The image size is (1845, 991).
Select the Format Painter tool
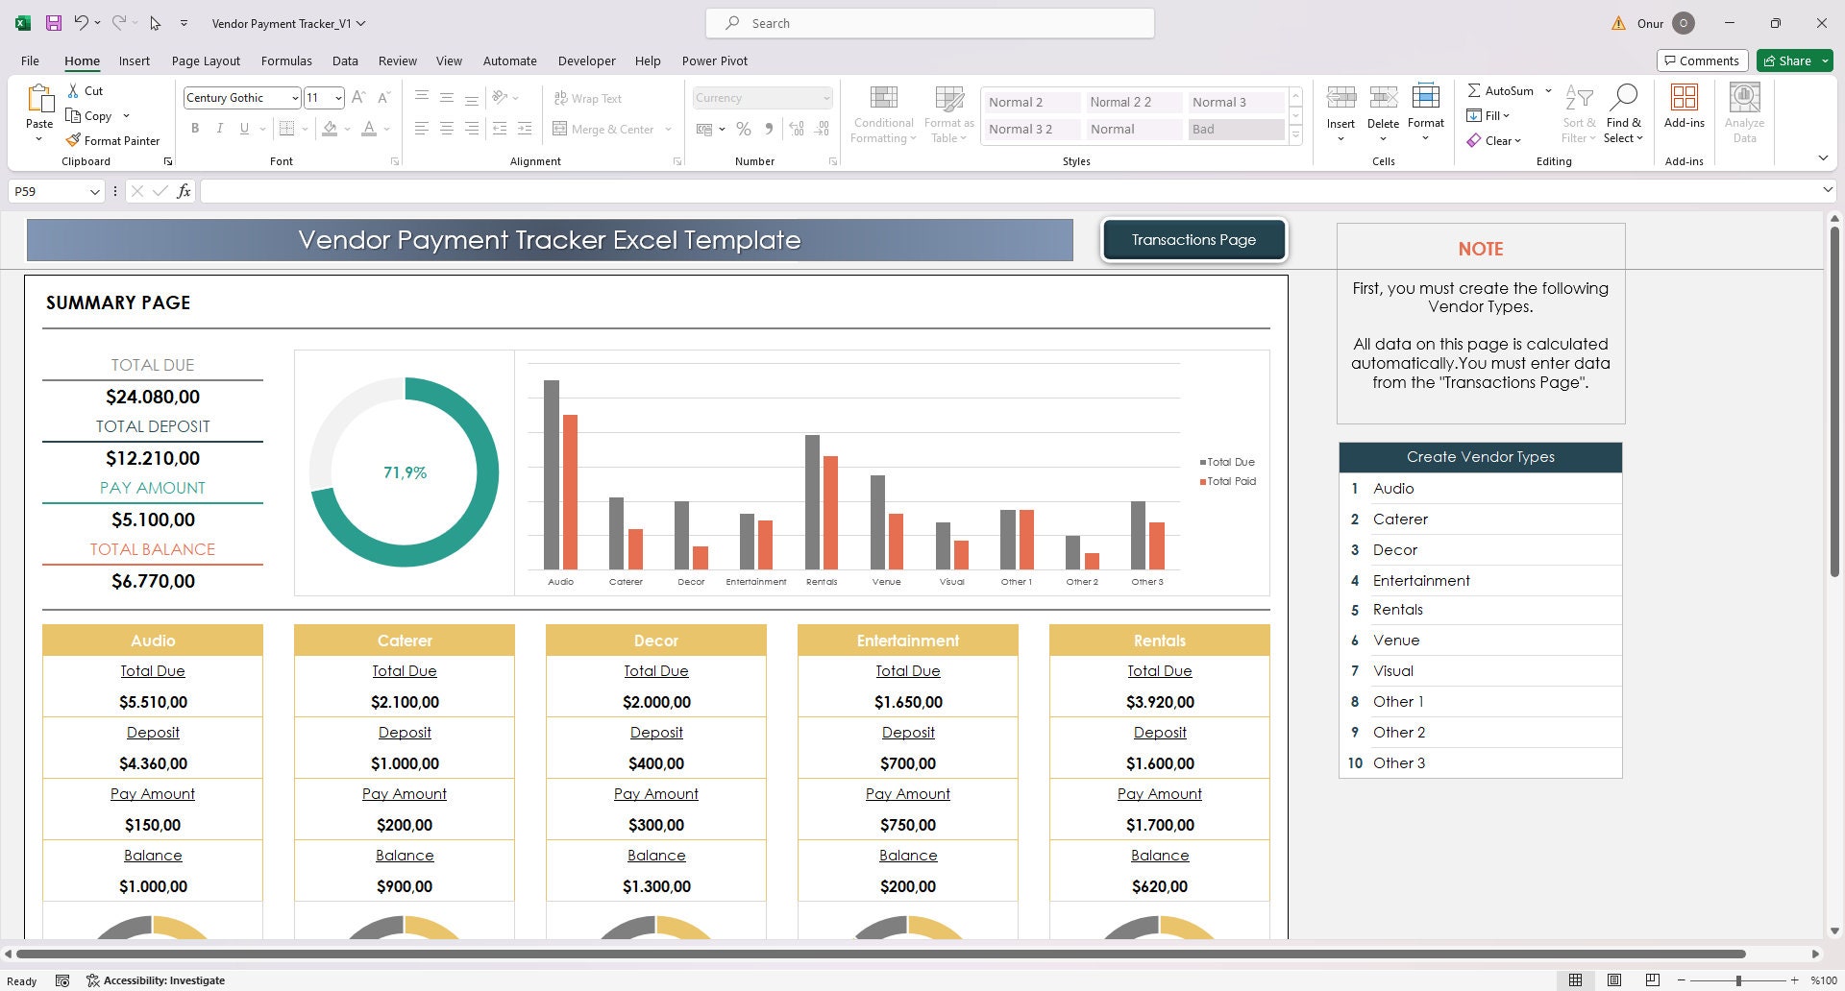(x=112, y=140)
